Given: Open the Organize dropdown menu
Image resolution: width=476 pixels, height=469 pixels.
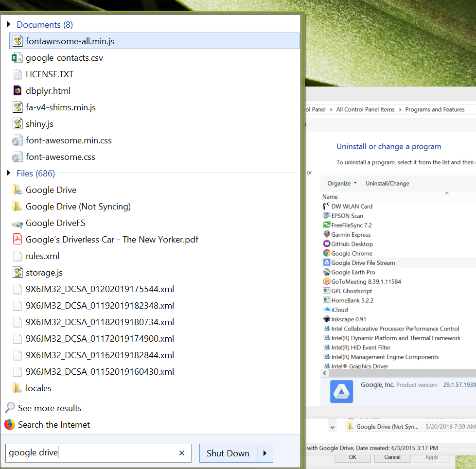Looking at the screenshot, I should (x=341, y=183).
